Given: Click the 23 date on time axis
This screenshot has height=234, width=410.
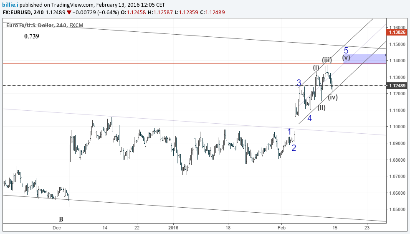Looking at the screenshot, I should coord(367,228).
